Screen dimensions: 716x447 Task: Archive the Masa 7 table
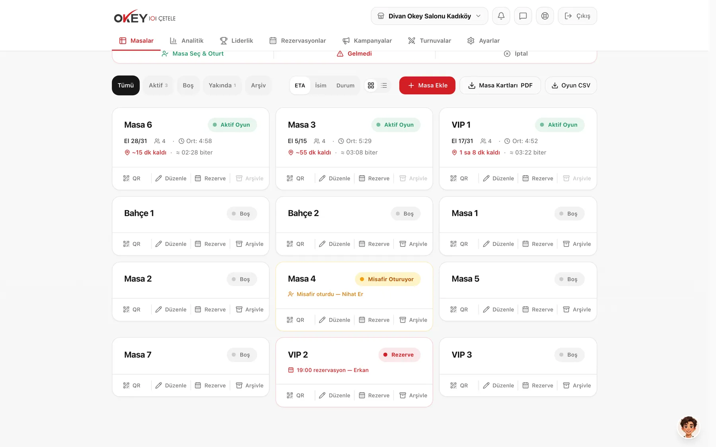pos(250,385)
